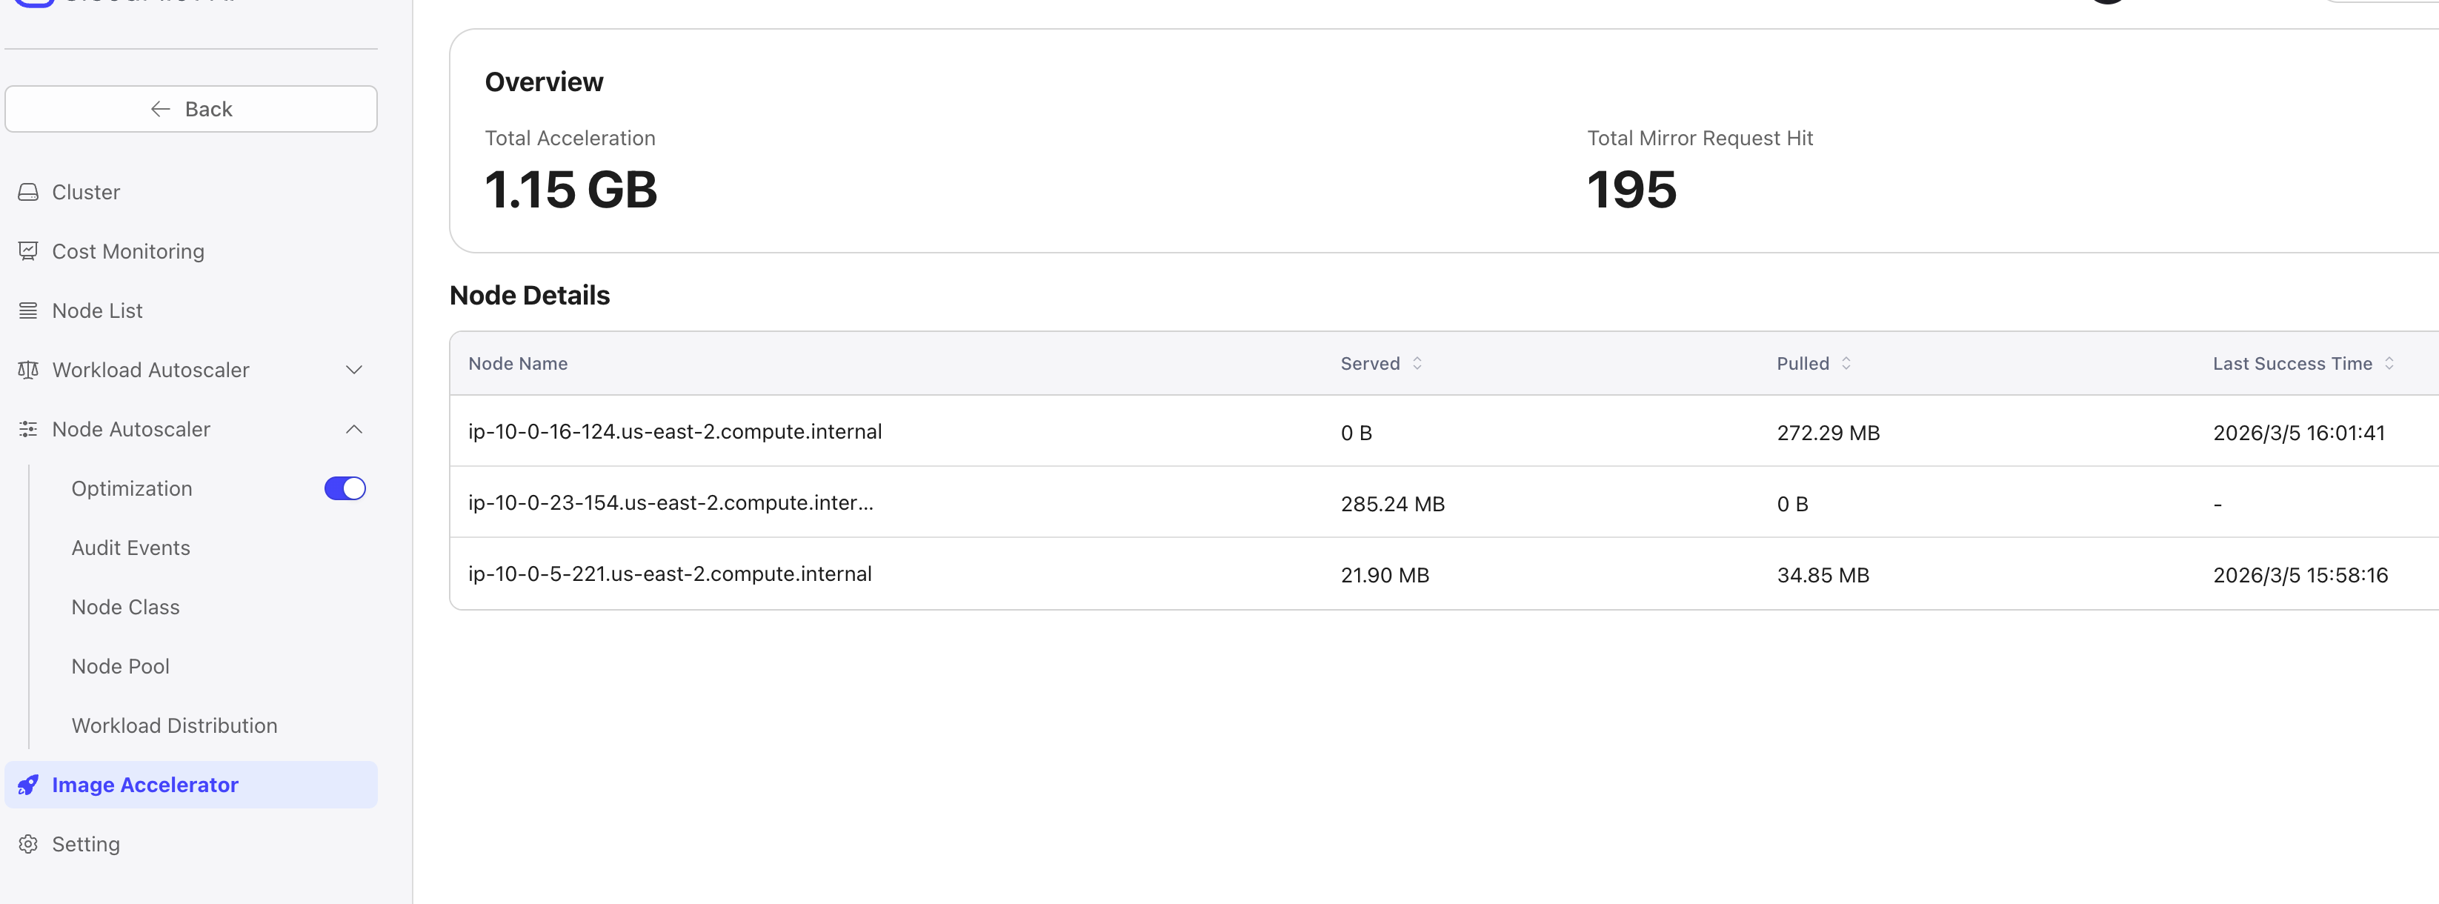Click the Back arrow icon

pos(160,109)
